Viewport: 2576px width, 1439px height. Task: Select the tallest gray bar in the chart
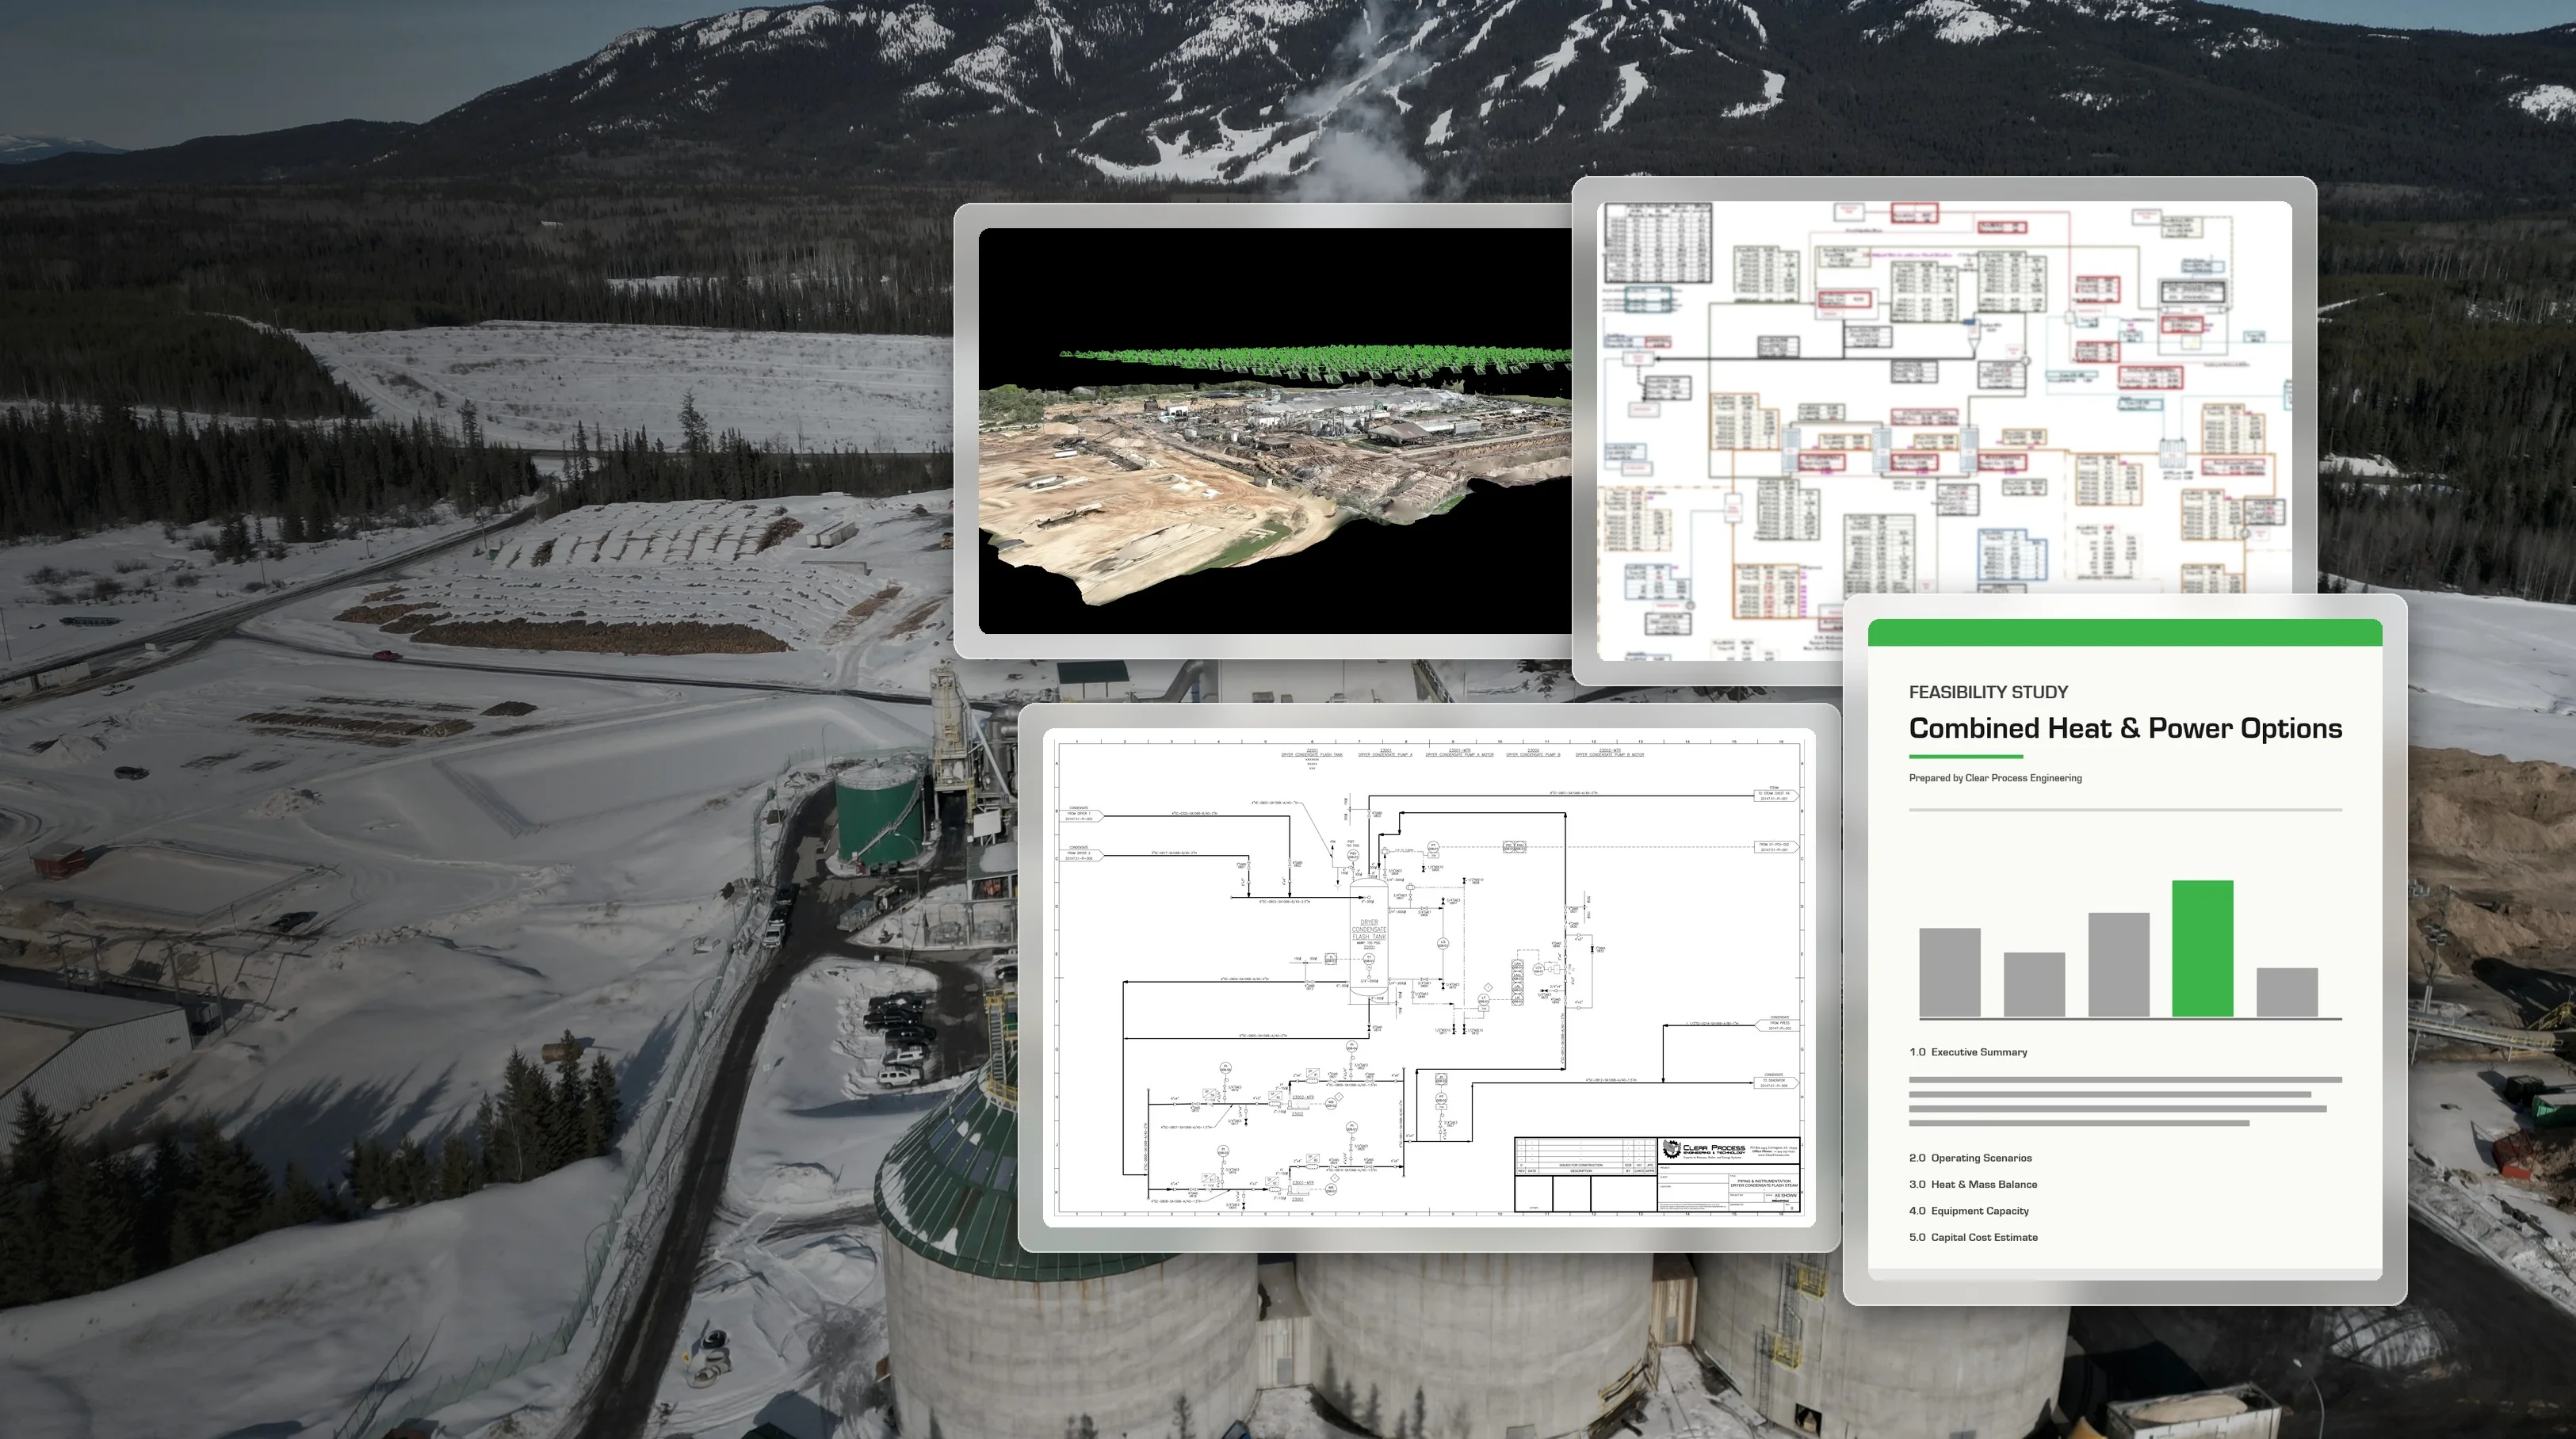pyautogui.click(x=2118, y=965)
